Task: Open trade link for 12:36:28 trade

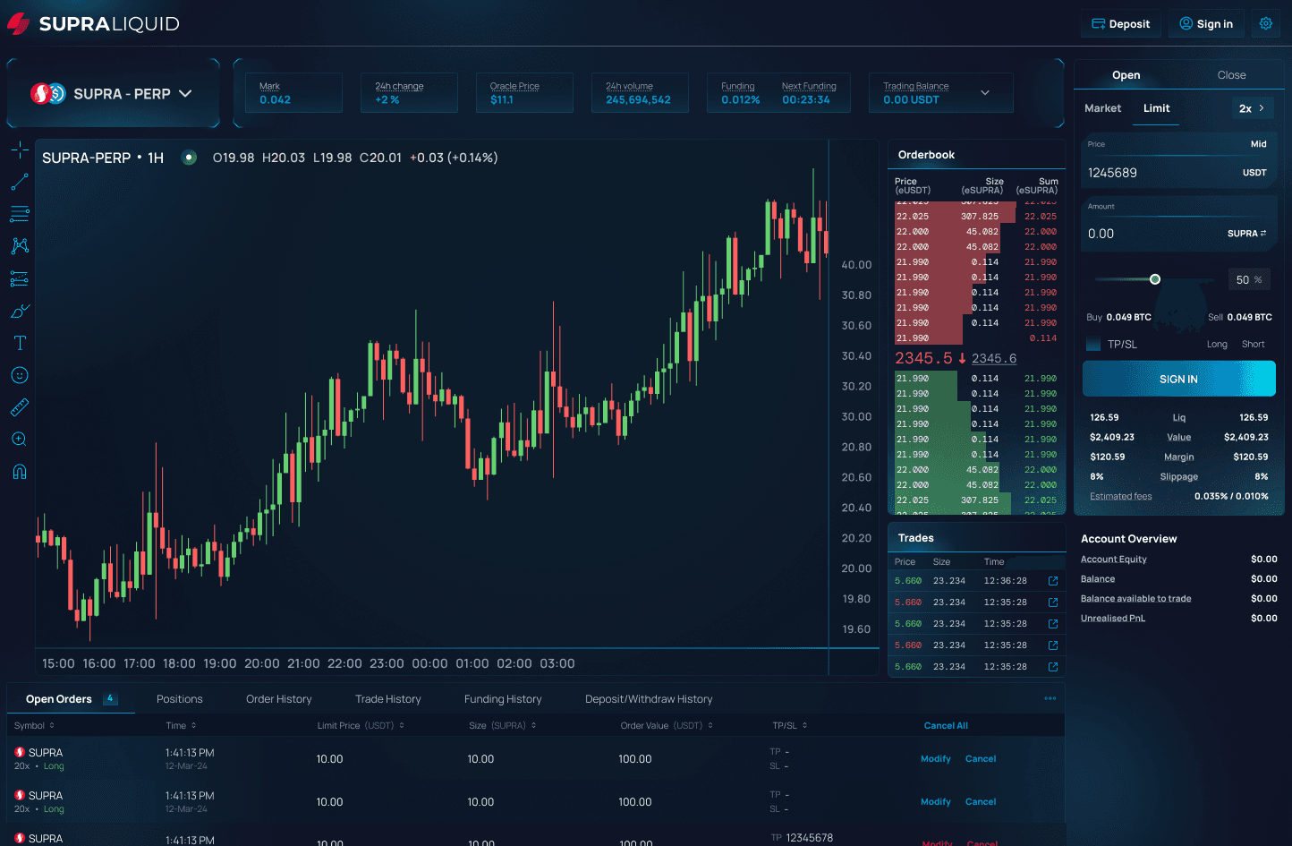Action: coord(1053,581)
